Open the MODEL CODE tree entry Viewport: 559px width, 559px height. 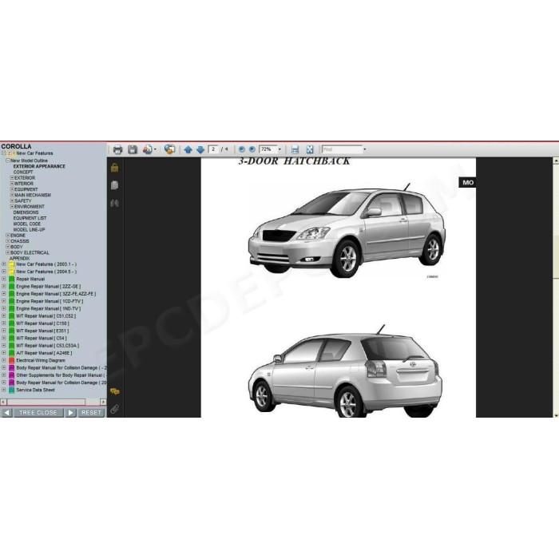coord(27,224)
